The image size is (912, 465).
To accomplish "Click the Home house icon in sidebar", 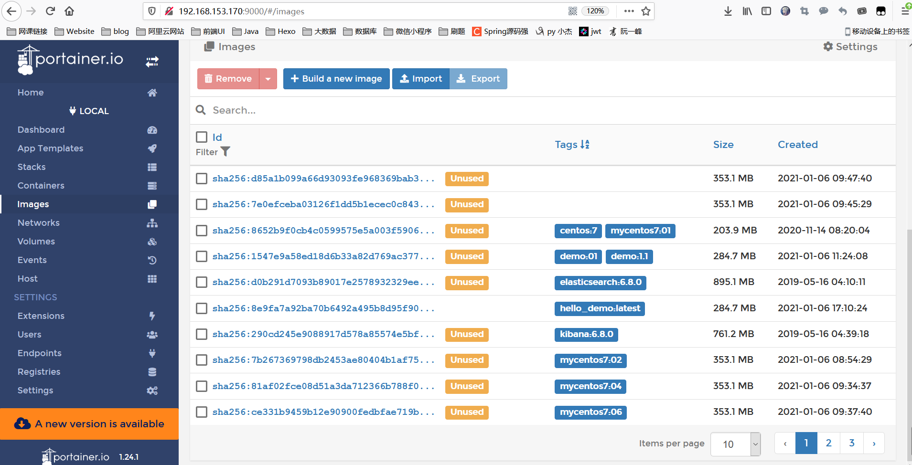I will pyautogui.click(x=152, y=93).
